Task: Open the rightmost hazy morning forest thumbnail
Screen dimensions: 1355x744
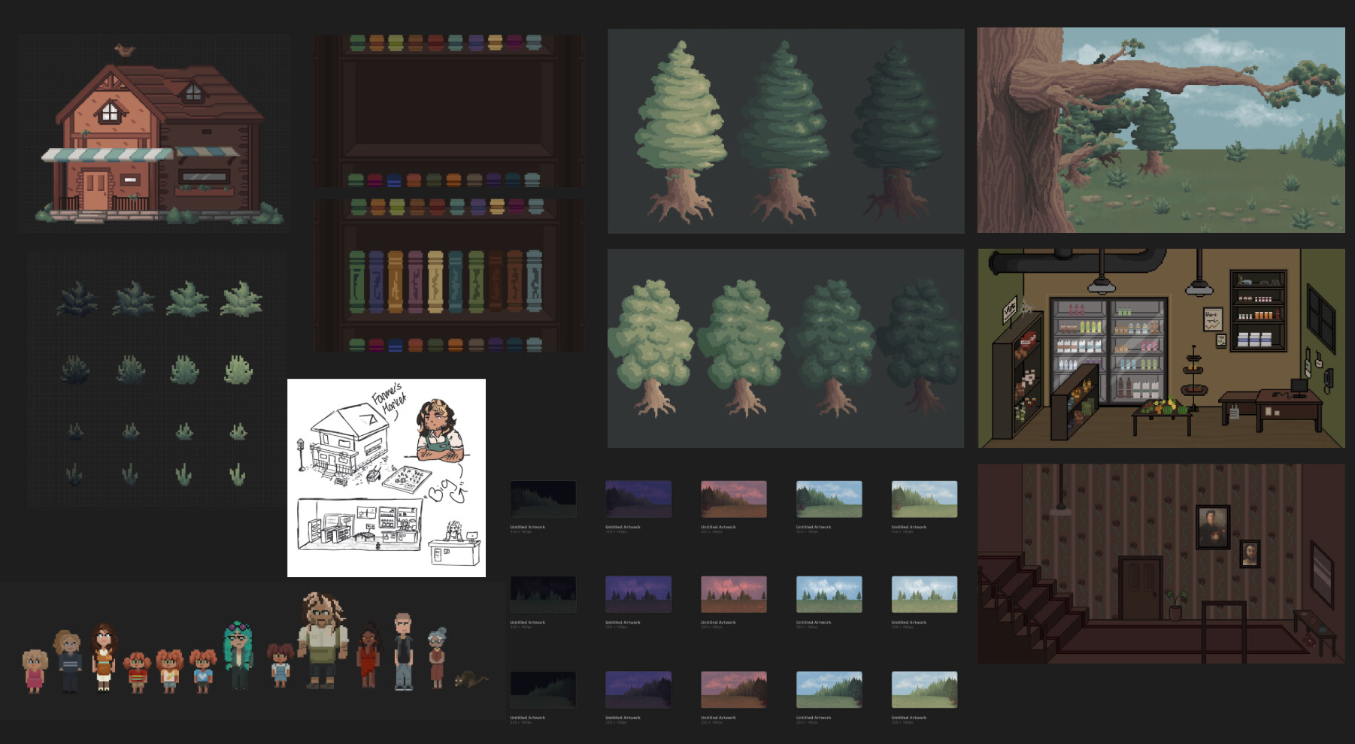Action: coord(923,498)
